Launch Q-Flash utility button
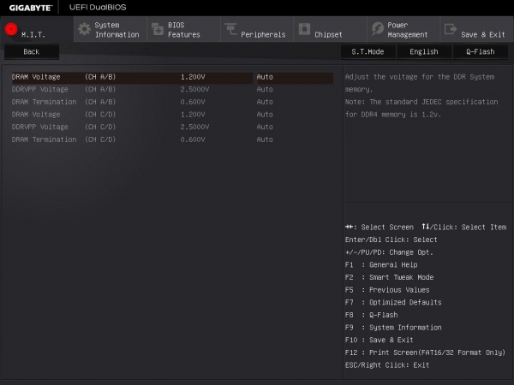Image resolution: width=514 pixels, height=385 pixels. [481, 51]
